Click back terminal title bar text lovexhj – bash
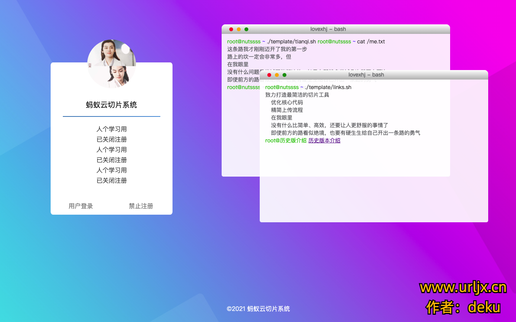516x322 pixels. click(x=328, y=29)
